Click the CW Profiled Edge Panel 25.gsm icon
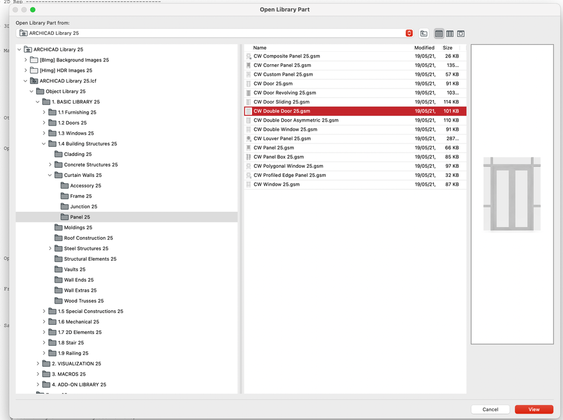563x420 pixels. point(249,175)
